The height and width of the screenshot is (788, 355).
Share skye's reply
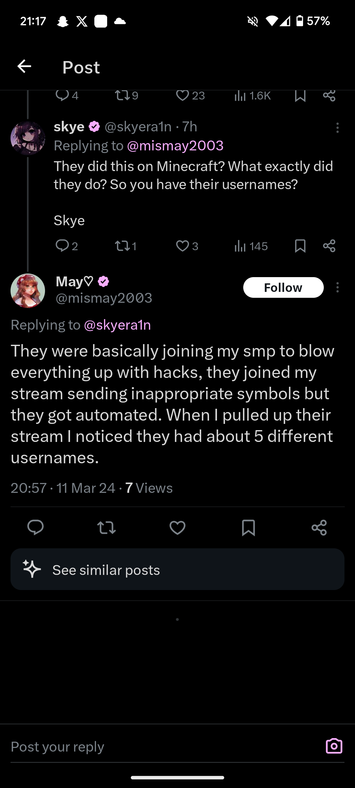click(x=329, y=246)
